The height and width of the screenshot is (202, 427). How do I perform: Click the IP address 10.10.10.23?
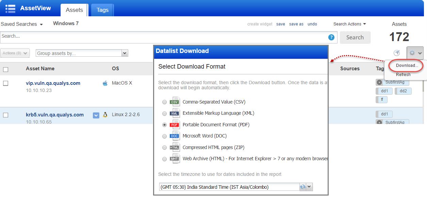point(39,90)
